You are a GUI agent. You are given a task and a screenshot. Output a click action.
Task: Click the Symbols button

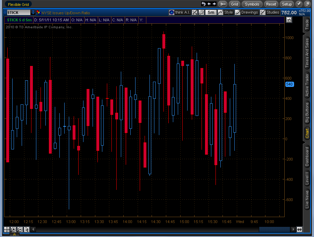[x=252, y=4]
